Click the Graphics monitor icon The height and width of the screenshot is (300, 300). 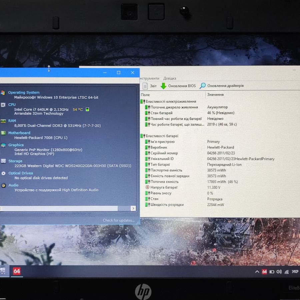[3, 145]
